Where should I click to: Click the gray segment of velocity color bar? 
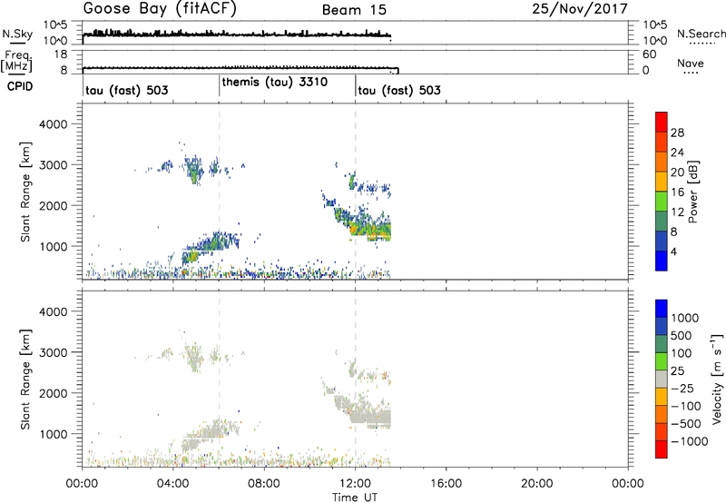[662, 379]
